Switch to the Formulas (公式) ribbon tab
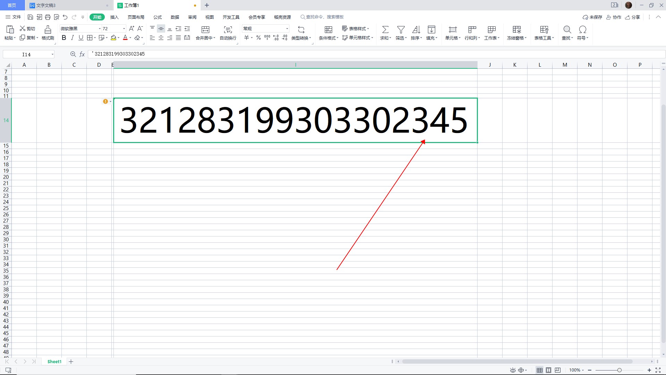666x375 pixels. pos(158,17)
